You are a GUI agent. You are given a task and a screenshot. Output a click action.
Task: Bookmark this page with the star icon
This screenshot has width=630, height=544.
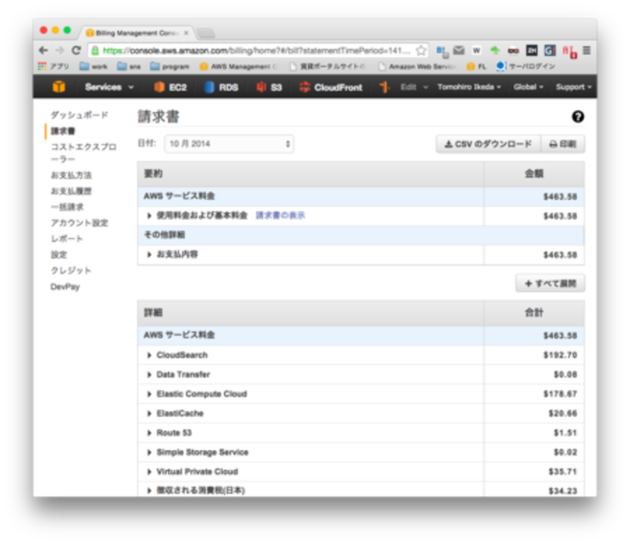tap(421, 50)
